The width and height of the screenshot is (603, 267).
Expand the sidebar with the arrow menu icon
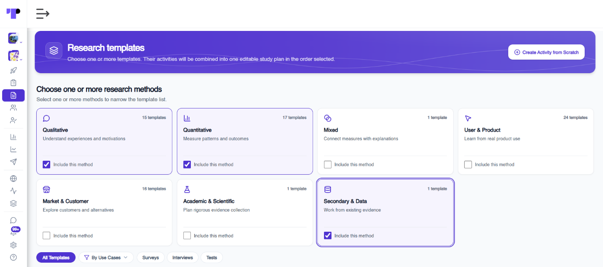click(43, 14)
